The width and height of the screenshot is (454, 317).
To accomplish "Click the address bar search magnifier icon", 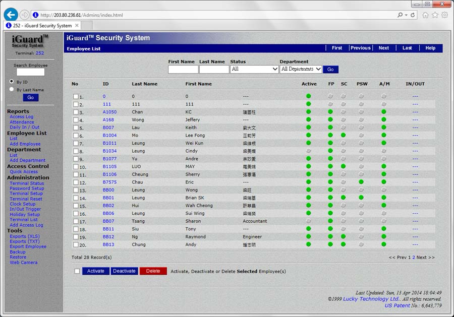I will coord(400,15).
